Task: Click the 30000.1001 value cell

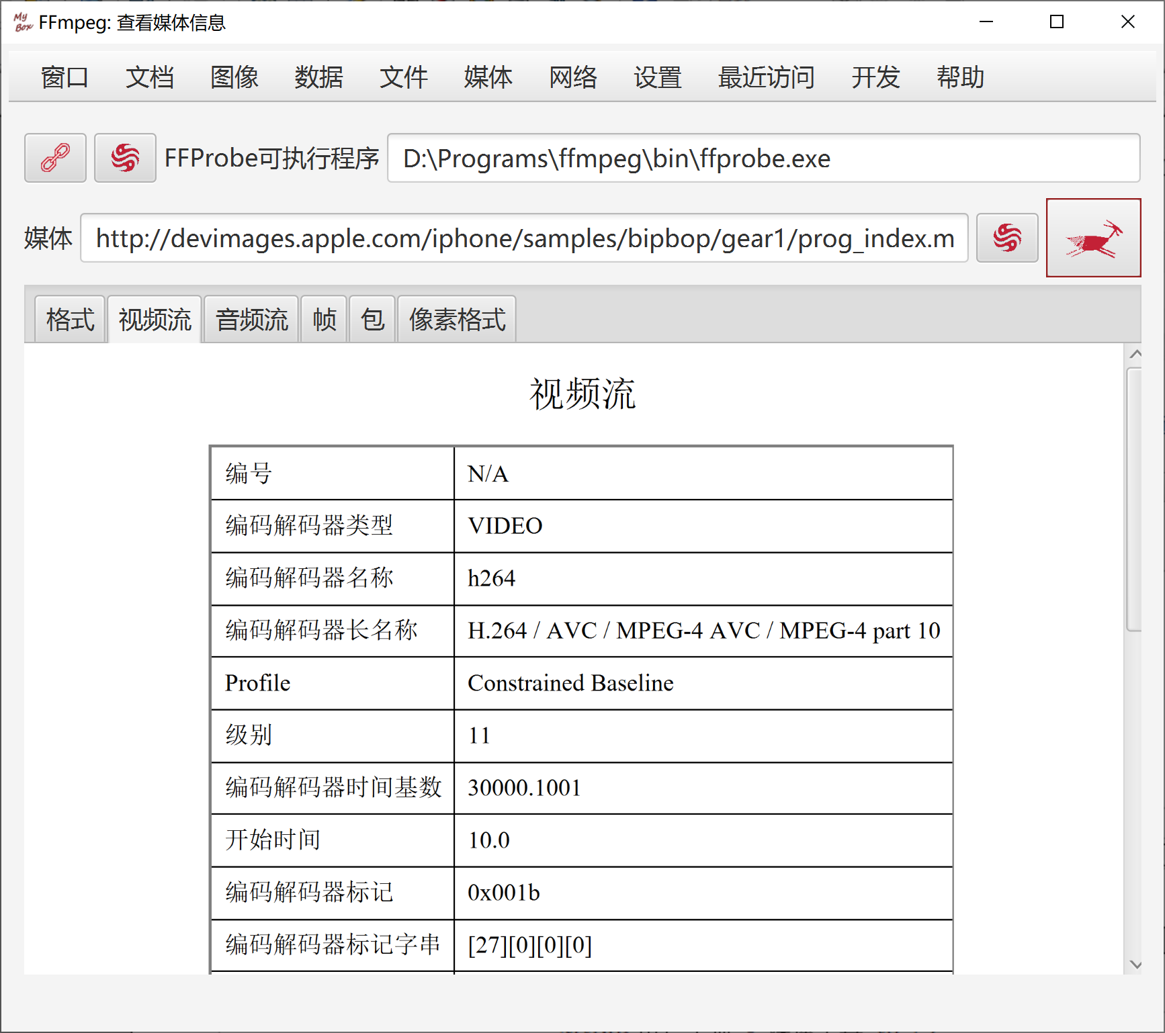Action: point(703,788)
